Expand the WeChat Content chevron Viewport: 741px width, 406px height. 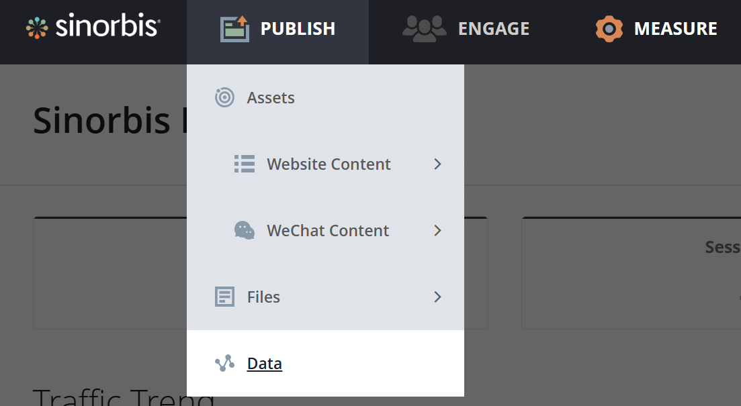(x=437, y=230)
